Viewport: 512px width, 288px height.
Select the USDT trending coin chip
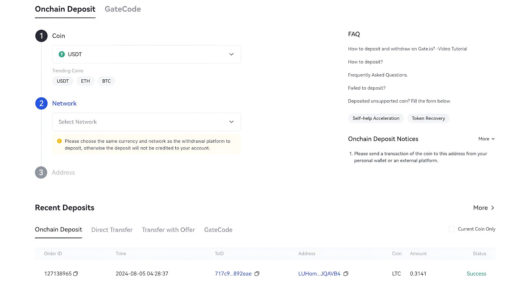tap(62, 81)
